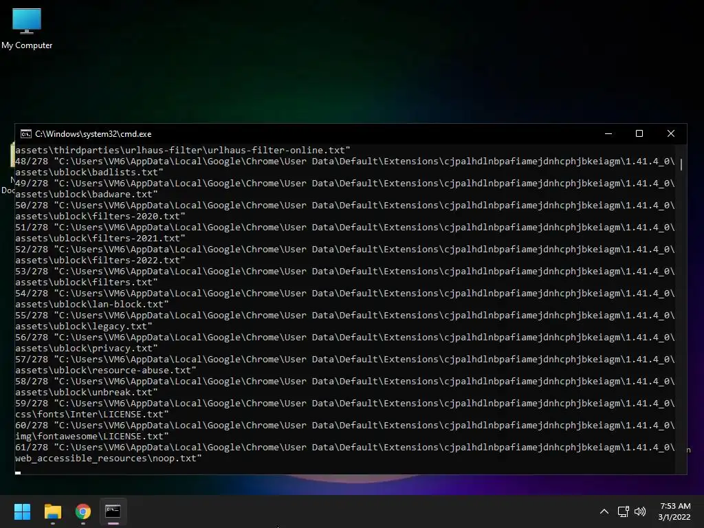Click the line starting with 58/278
This screenshot has height=528, width=704.
345,381
